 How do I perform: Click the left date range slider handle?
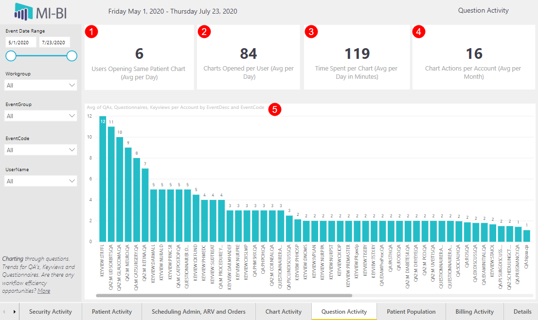(11, 56)
